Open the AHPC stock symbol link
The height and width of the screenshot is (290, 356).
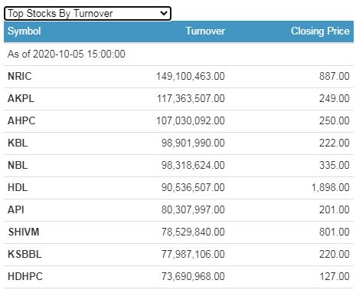coord(21,120)
